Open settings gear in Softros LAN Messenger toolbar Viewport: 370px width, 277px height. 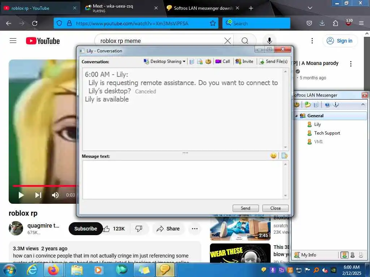[x=297, y=105]
